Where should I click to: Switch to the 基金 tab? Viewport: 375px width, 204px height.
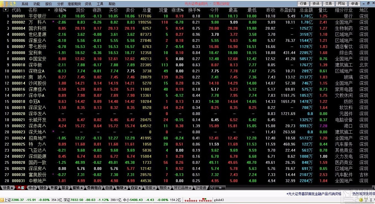[65, 188]
